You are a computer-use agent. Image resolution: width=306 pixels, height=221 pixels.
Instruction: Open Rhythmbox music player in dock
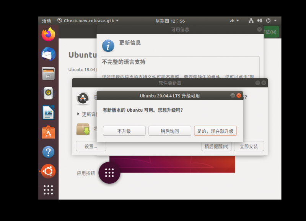click(x=48, y=93)
